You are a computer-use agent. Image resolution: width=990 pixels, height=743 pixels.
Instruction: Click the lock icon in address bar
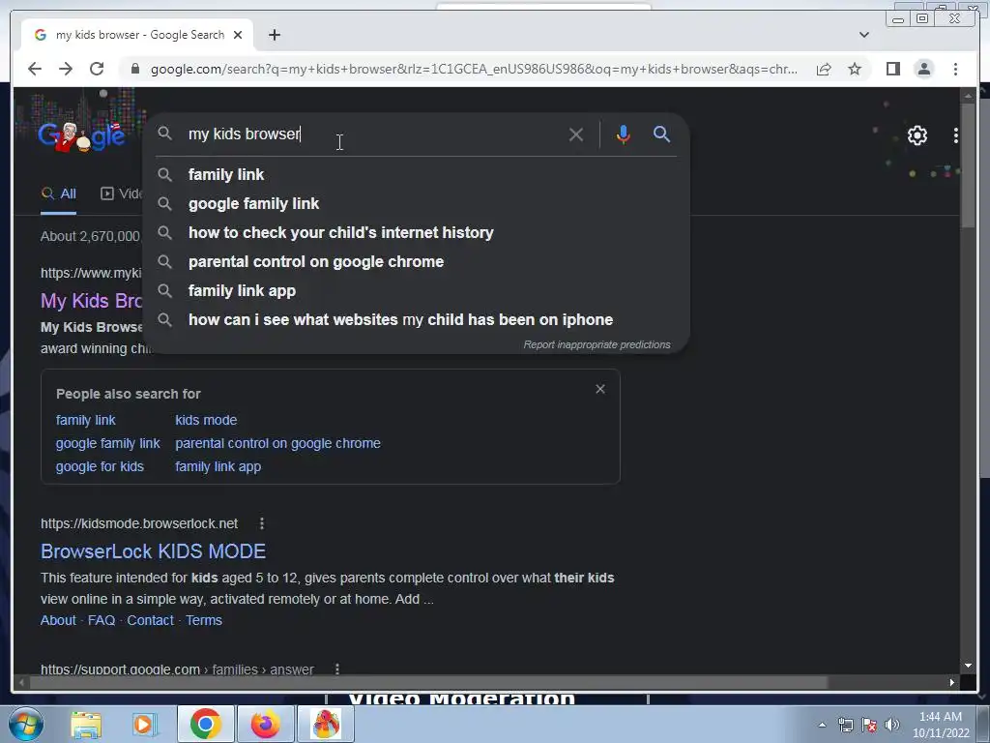134,69
